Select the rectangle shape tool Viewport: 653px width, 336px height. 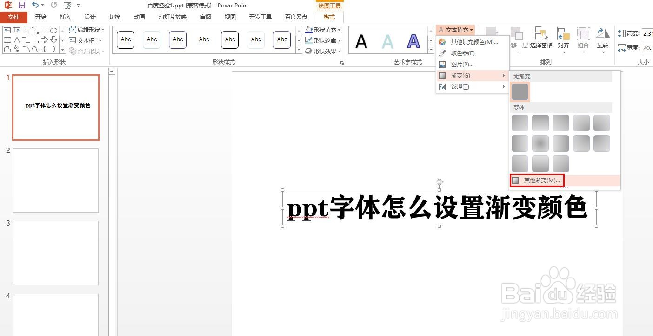point(44,30)
